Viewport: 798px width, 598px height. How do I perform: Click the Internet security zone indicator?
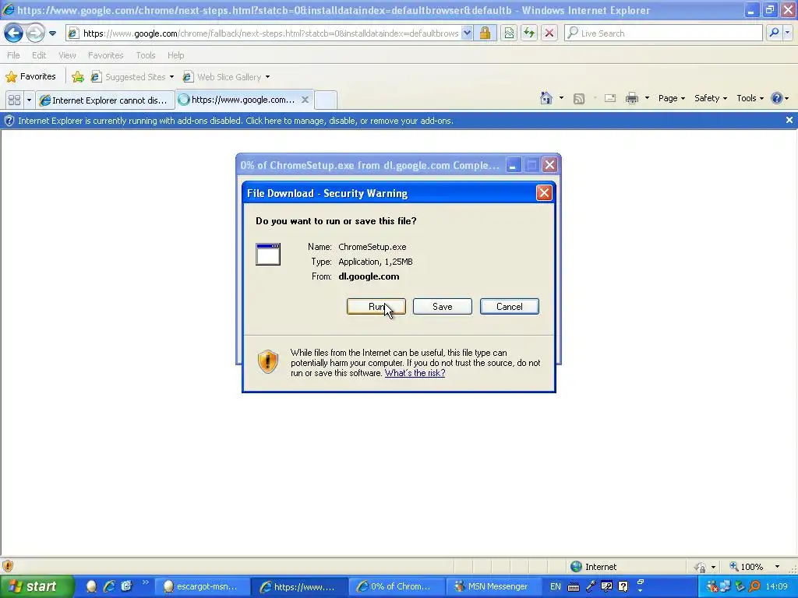(x=593, y=567)
